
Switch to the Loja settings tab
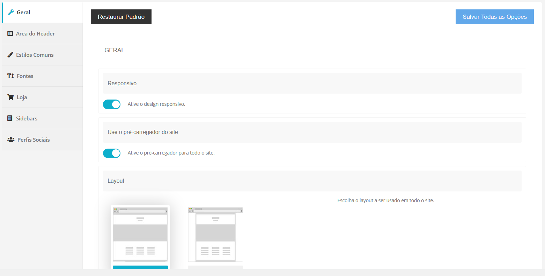click(22, 97)
